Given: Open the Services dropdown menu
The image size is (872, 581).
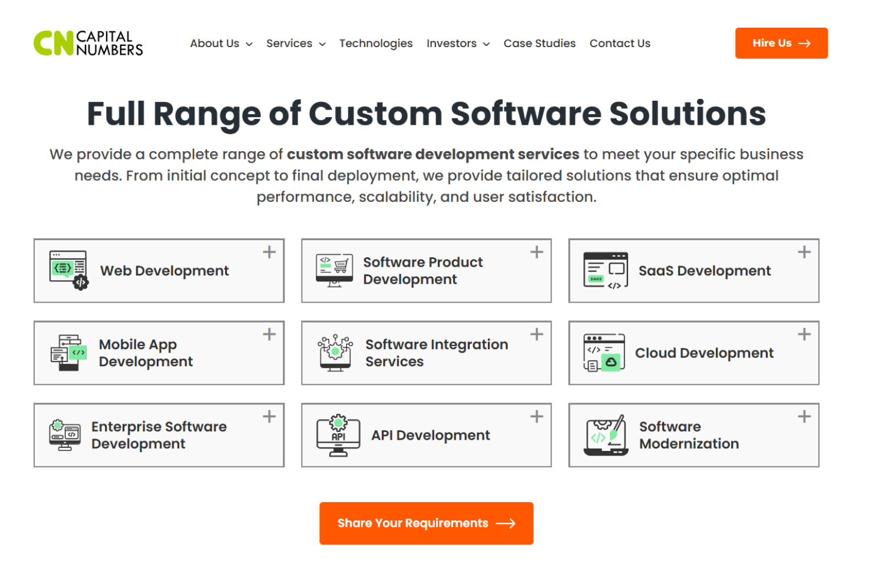Looking at the screenshot, I should (x=296, y=44).
